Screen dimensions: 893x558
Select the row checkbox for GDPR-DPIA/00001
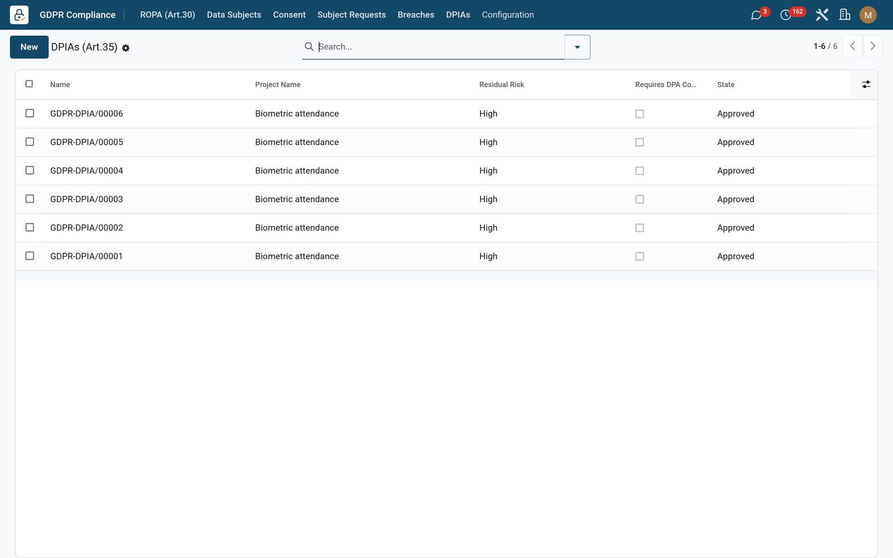[30, 256]
